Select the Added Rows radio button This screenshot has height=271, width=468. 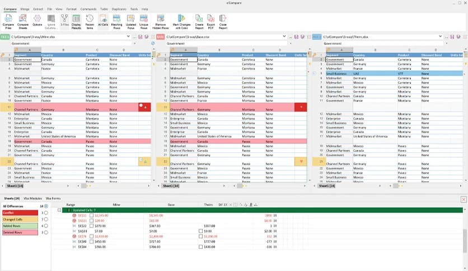(x=46, y=226)
